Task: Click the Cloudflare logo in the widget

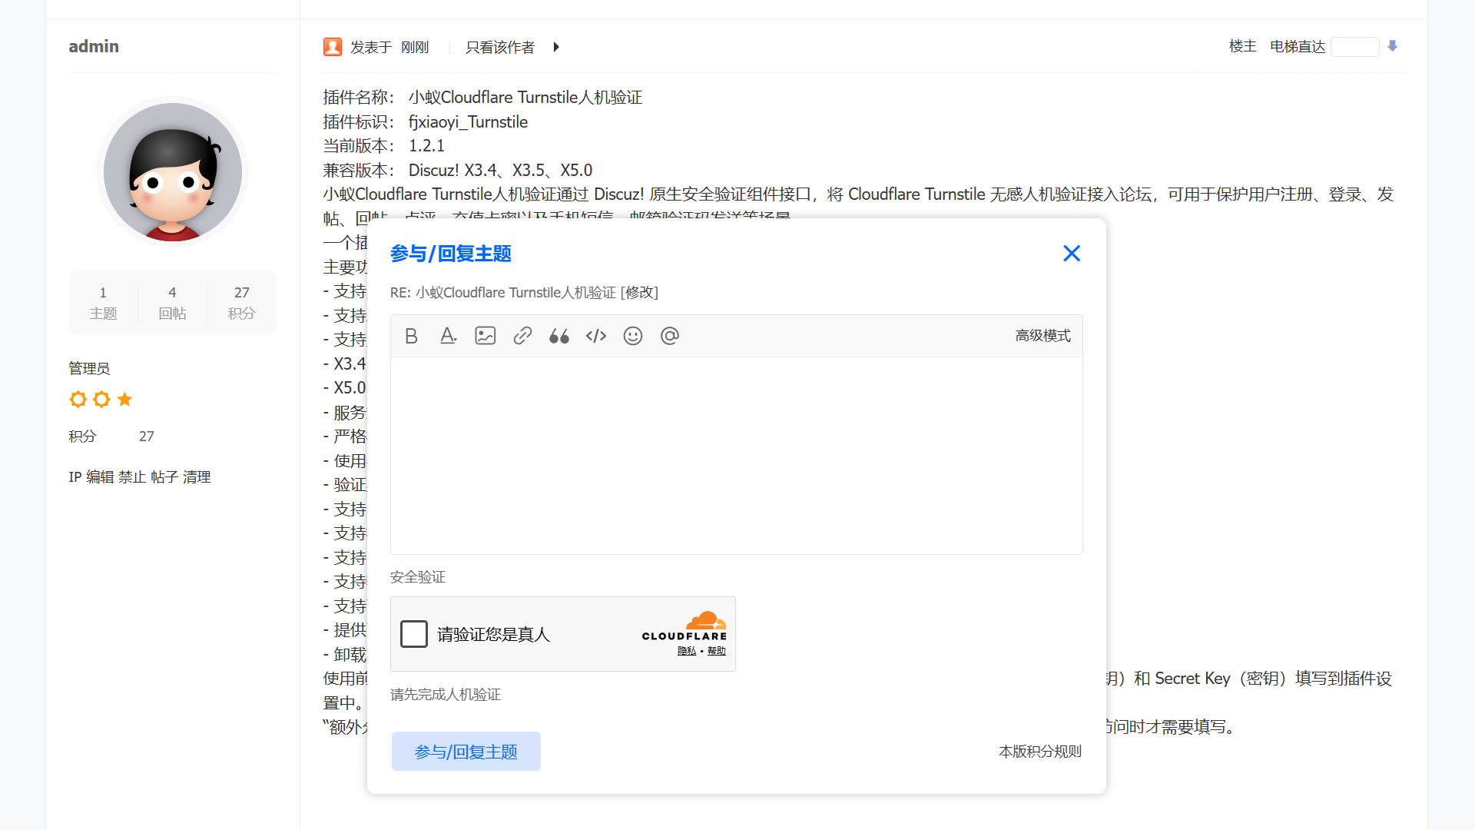Action: click(684, 626)
